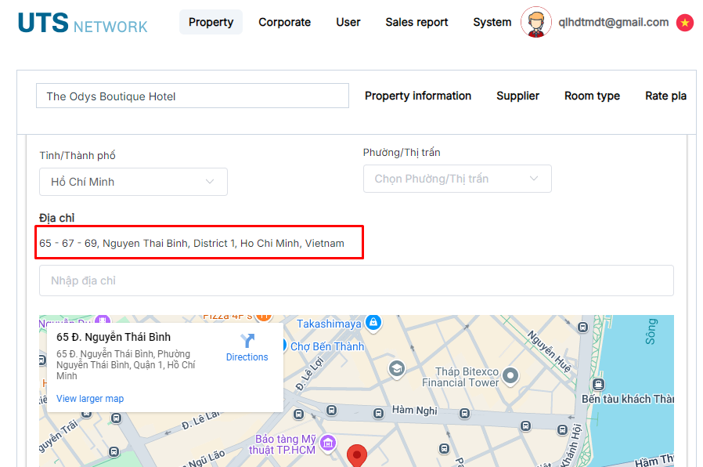Click the Nhập địa chỉ address field
This screenshot has height=467, width=703.
[x=356, y=281]
